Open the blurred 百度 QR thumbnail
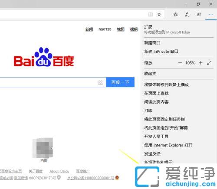The height and width of the screenshot is (189, 217). coord(43,148)
